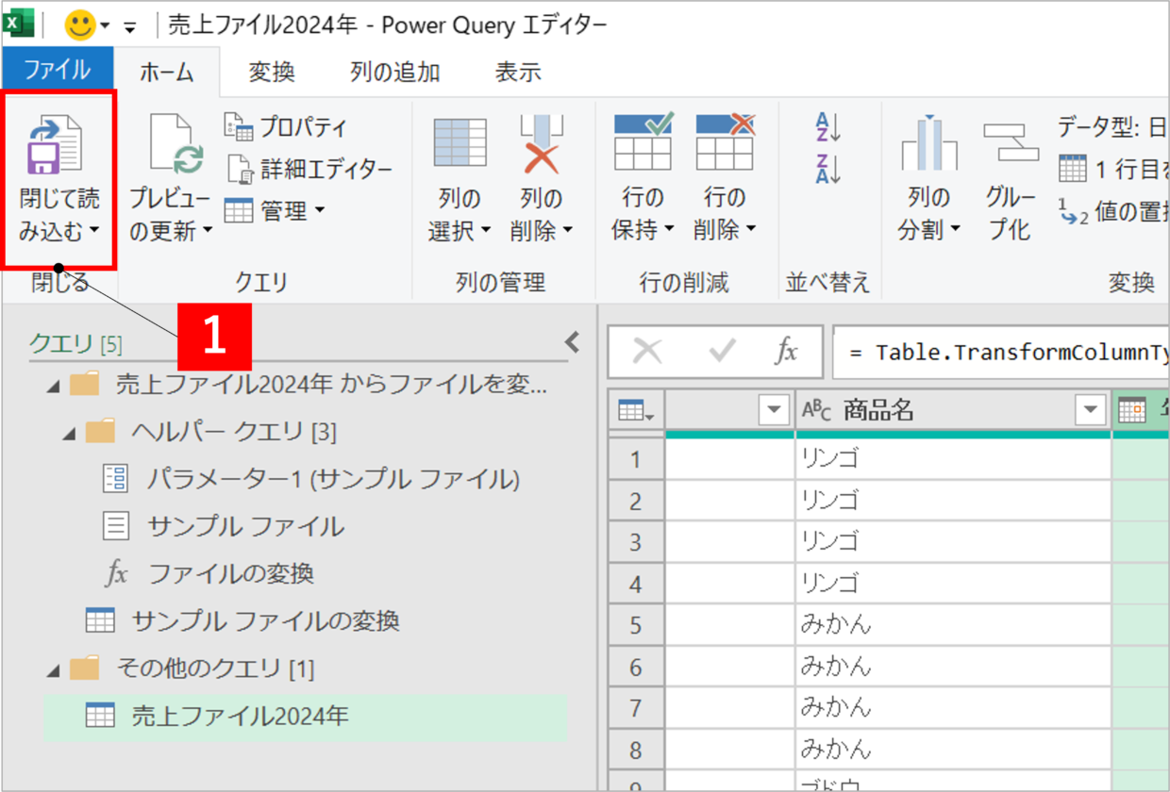1170x792 pixels.
Task: Open the 管理 dropdown menu
Action: [x=275, y=211]
